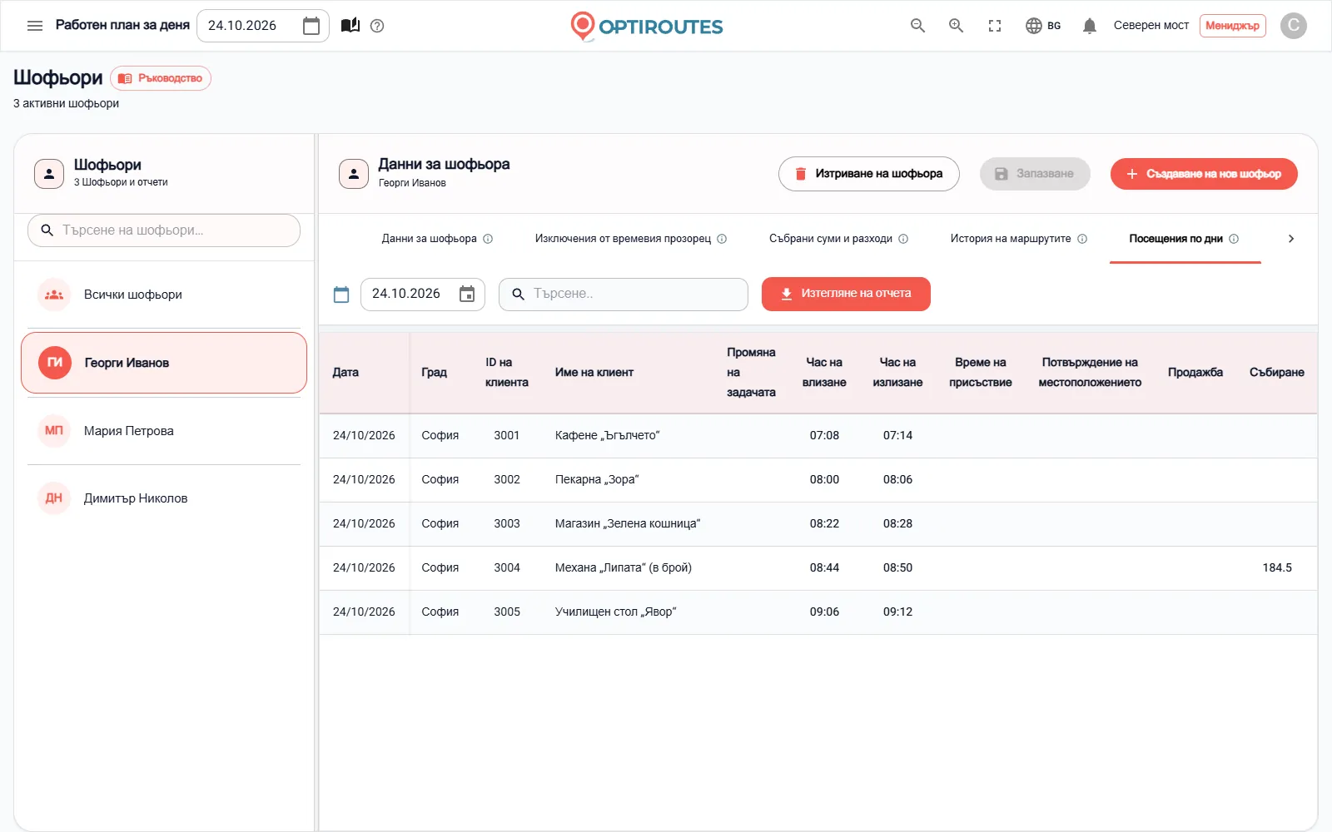Click info icon next to История на маршрутите
Screen dimensions: 1332x832
(x=1082, y=239)
